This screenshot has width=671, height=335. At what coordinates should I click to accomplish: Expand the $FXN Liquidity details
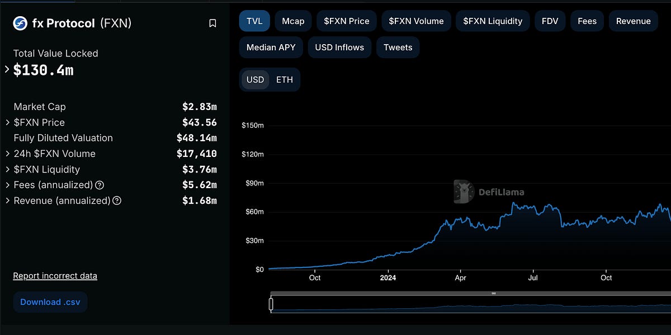(x=7, y=169)
